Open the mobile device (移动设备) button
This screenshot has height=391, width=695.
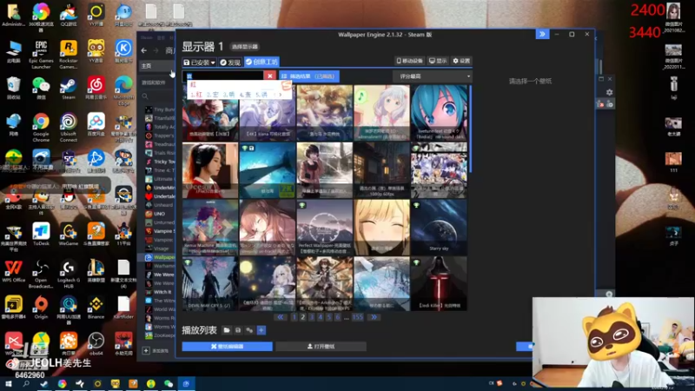click(409, 61)
